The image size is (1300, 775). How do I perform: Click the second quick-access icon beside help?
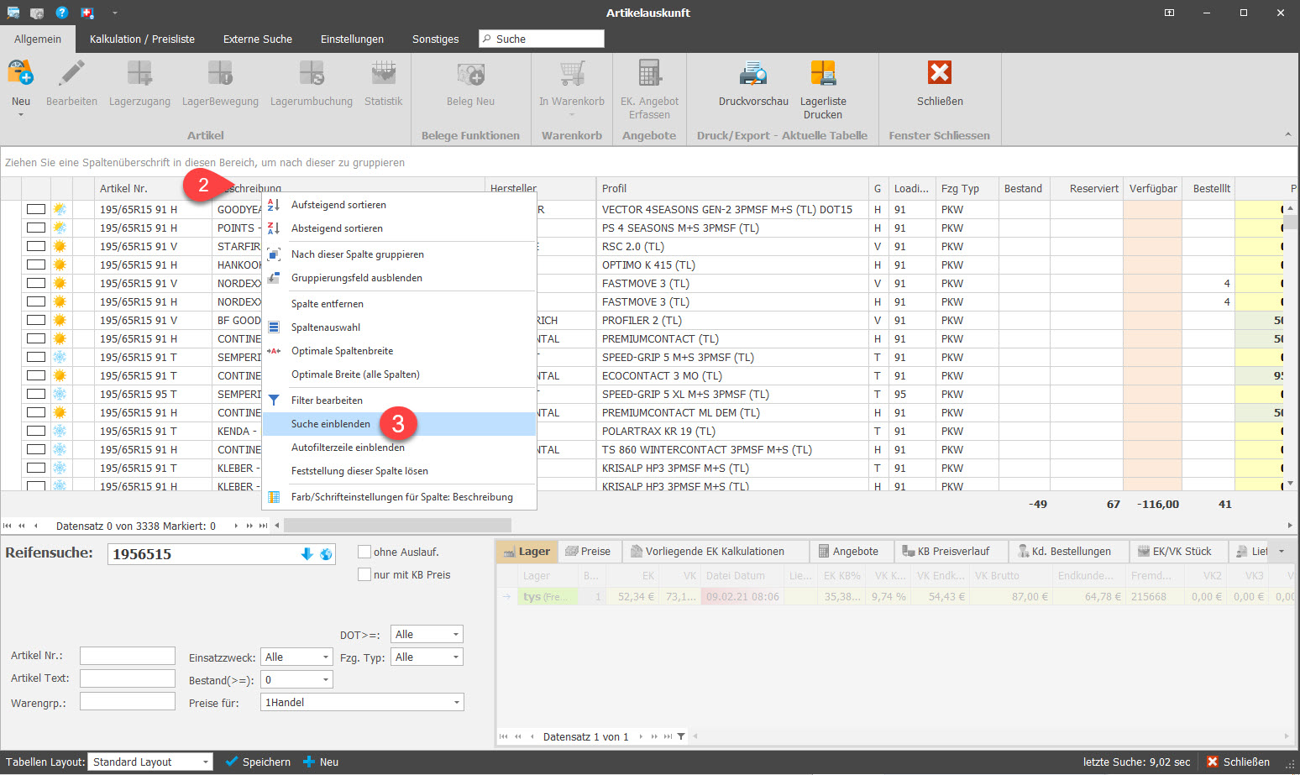pyautogui.click(x=37, y=13)
